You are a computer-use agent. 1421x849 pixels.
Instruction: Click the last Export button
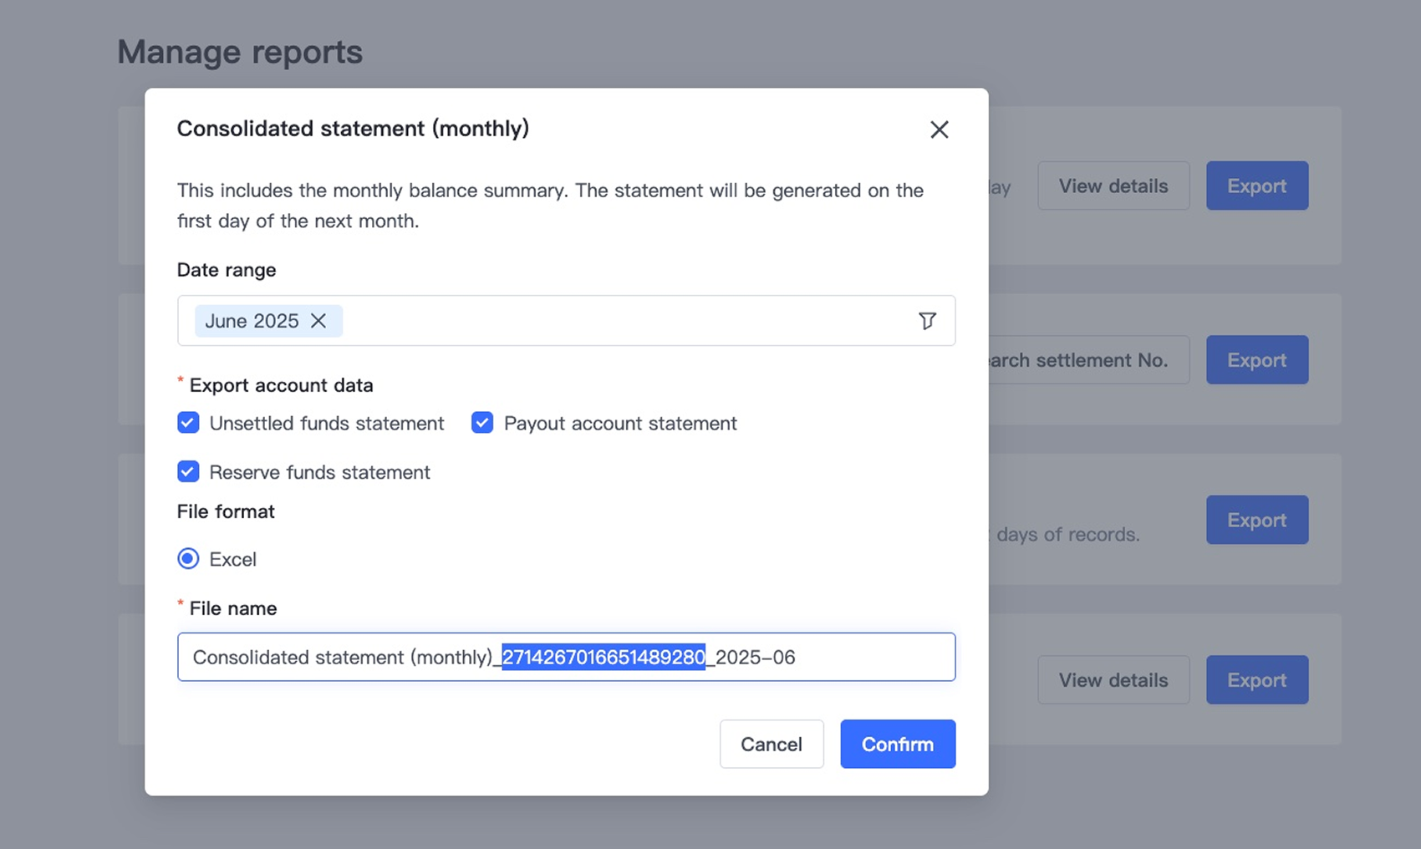pyautogui.click(x=1256, y=680)
